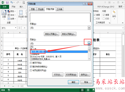The height and width of the screenshot is (92, 125).
Task: Open print preview quick access icon
Action: coord(24,2)
